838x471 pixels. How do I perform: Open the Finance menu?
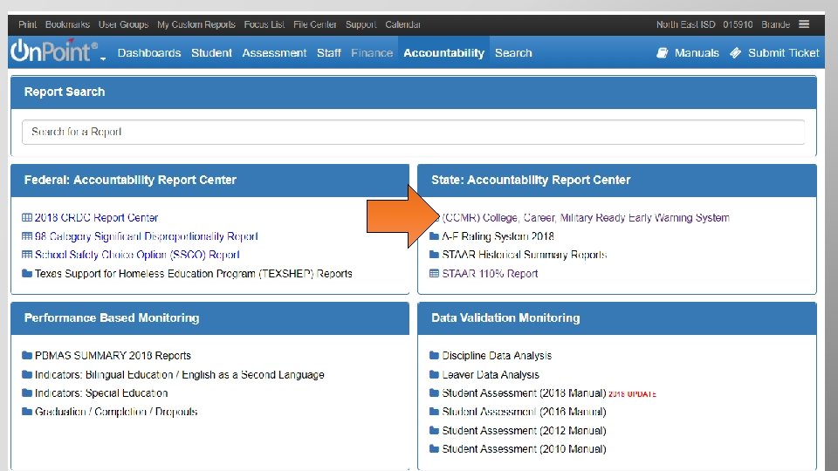click(372, 53)
